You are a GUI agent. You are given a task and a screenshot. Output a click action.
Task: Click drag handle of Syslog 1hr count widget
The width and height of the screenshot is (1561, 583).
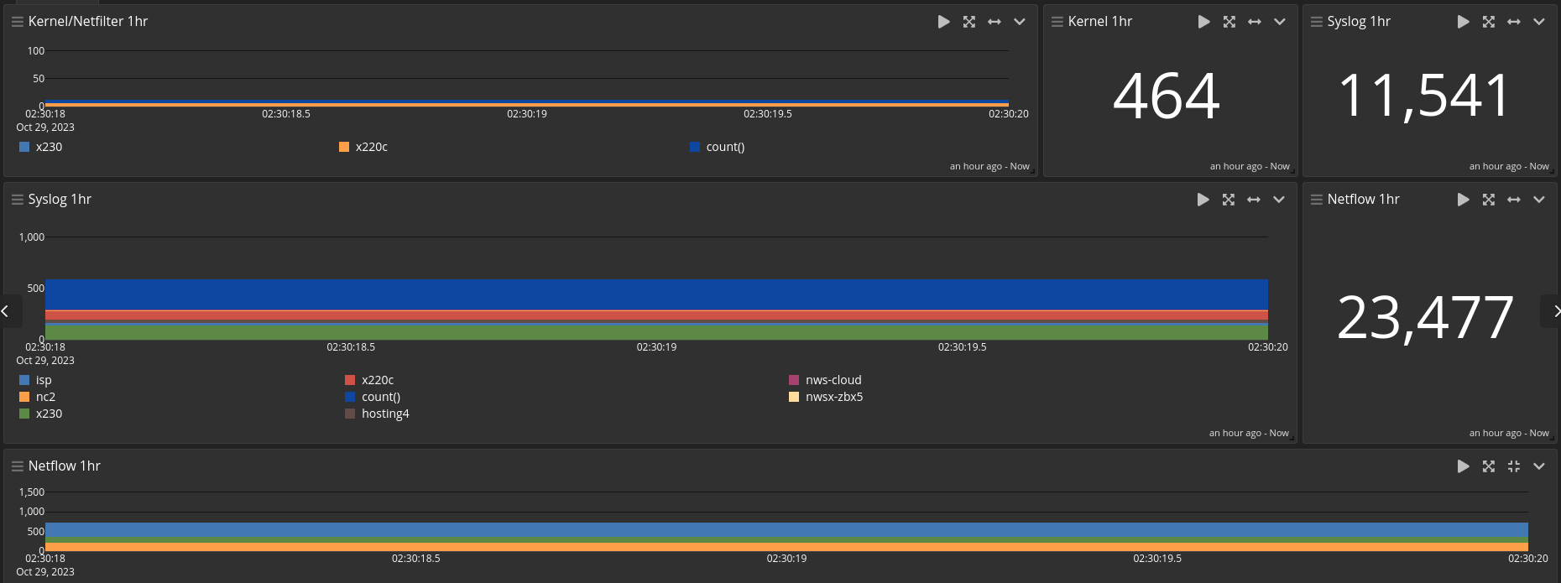pyautogui.click(x=1317, y=22)
